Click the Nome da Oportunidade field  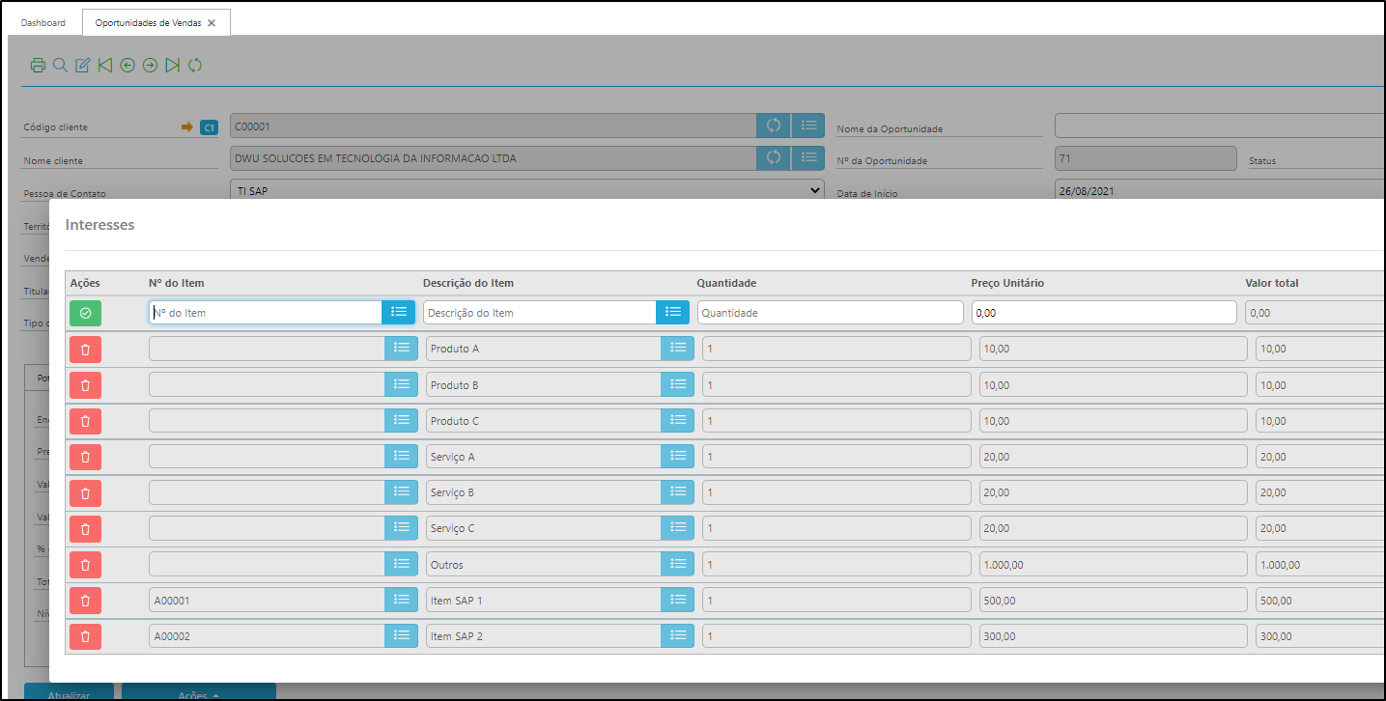point(1220,126)
